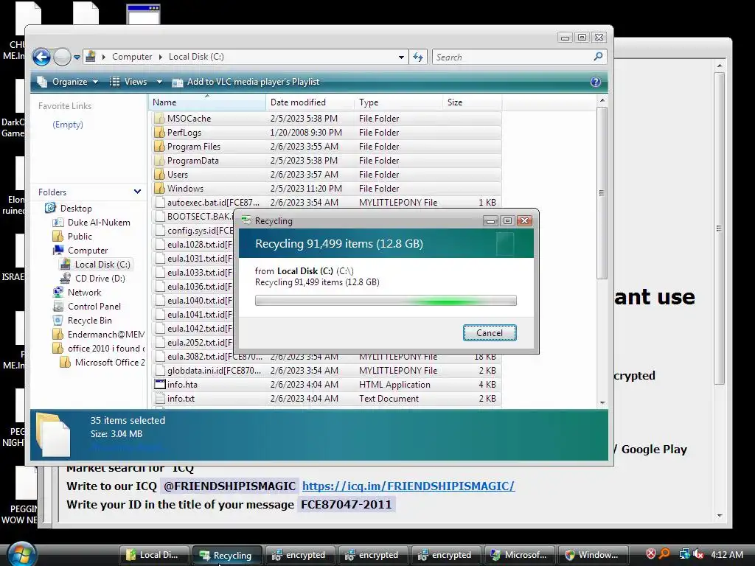Open the address bar history dropdown
The width and height of the screenshot is (755, 566).
point(401,57)
